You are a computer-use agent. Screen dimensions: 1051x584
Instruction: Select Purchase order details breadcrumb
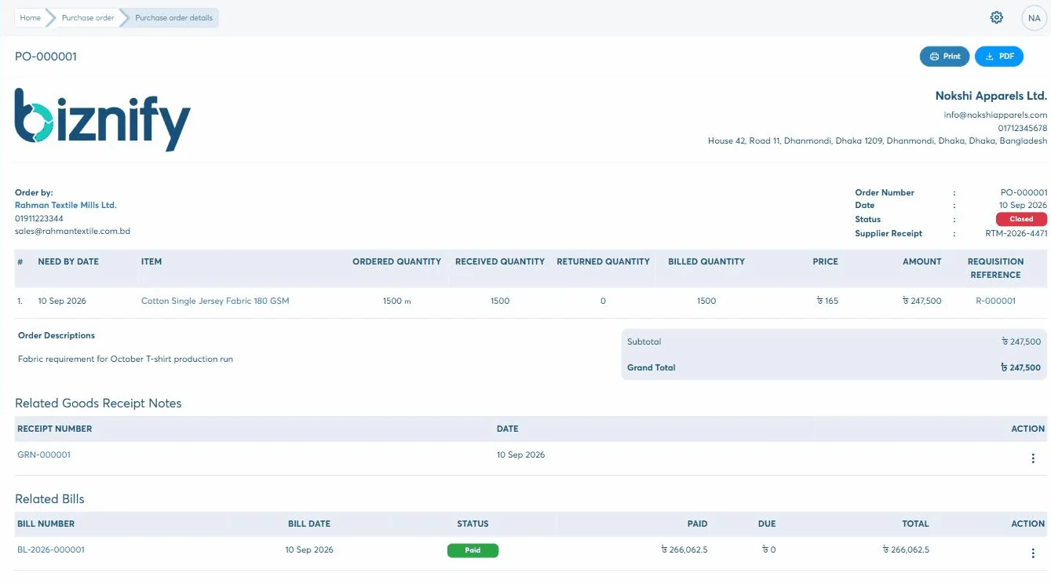point(173,17)
